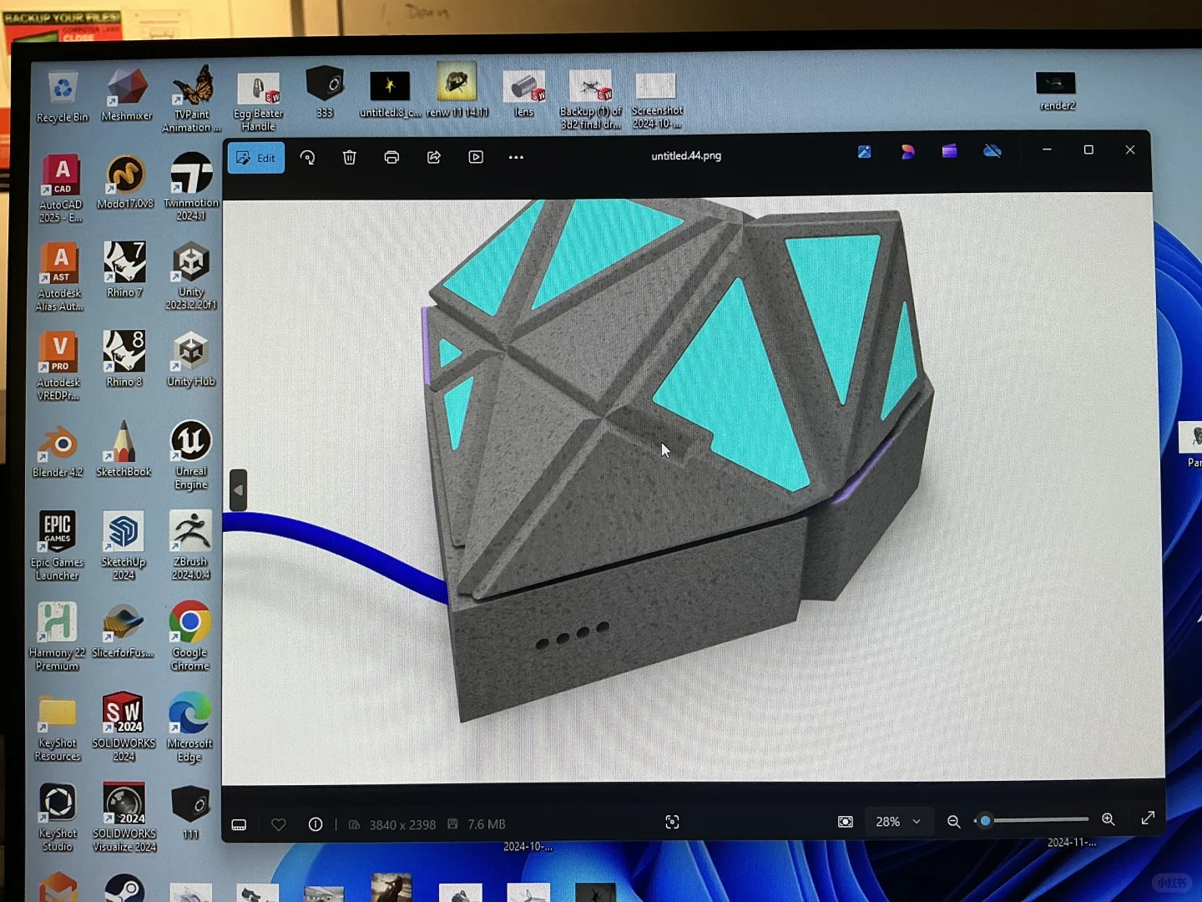
Task: Enter fullscreen with expand arrows icon
Action: [1148, 818]
